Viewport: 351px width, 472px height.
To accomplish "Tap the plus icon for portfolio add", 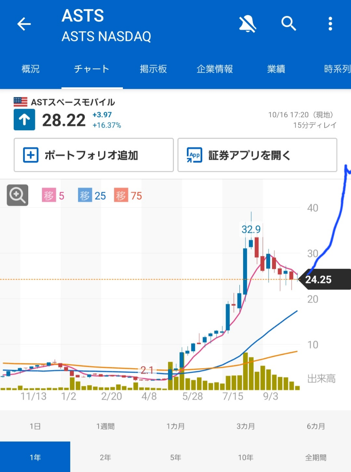I will point(31,155).
